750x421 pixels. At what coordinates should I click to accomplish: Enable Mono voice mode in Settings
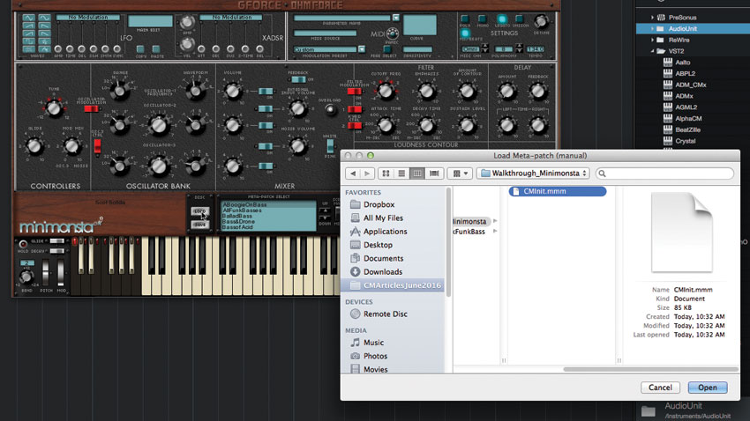(482, 18)
